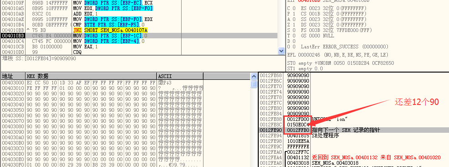Select the CMP BYTE PTR instruction at 004010B4
The height and width of the screenshot is (167, 449).
click(x=139, y=25)
